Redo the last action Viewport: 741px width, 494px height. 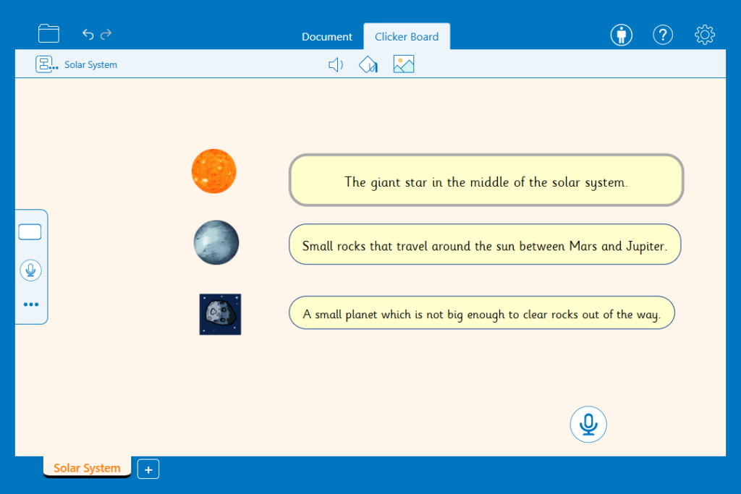[106, 34]
